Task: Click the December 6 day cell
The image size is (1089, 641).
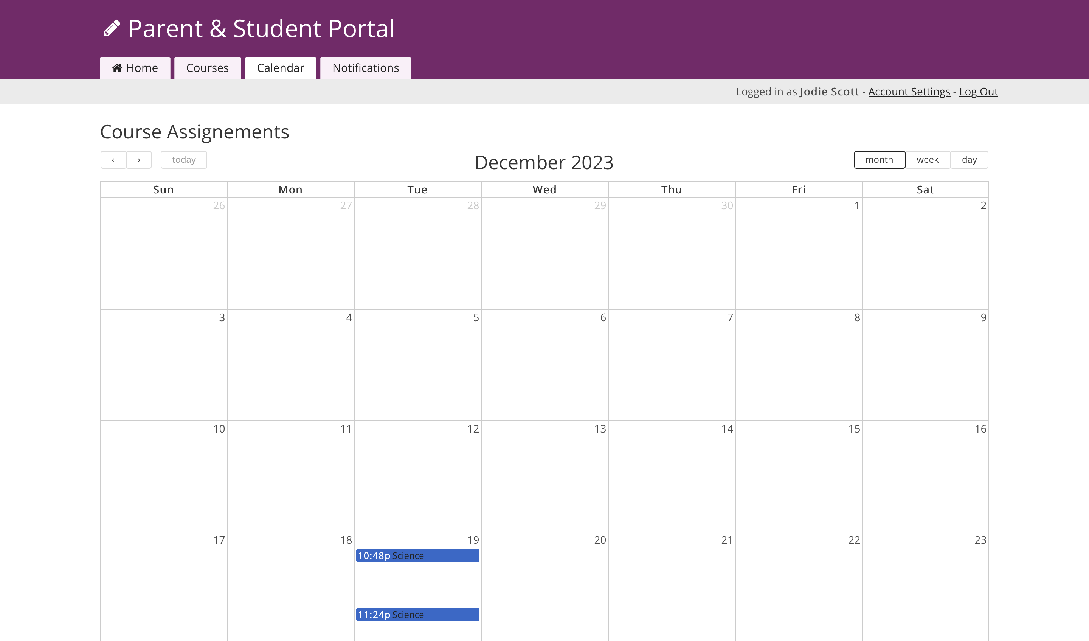Action: point(544,365)
